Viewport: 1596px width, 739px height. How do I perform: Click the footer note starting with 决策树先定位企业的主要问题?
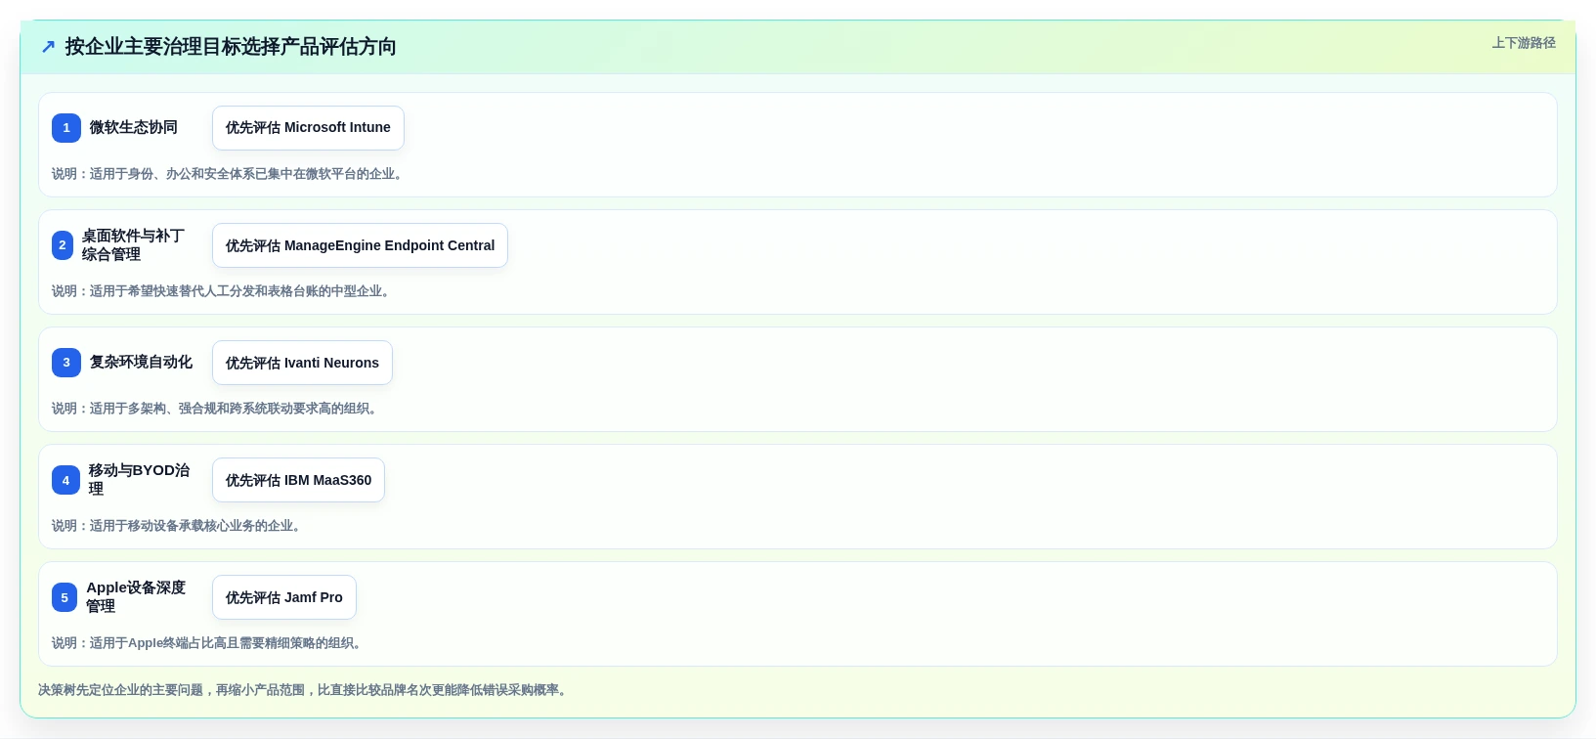[303, 690]
